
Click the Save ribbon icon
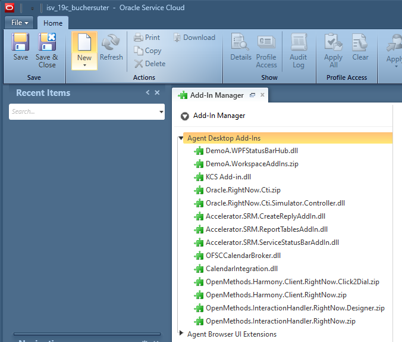click(20, 46)
